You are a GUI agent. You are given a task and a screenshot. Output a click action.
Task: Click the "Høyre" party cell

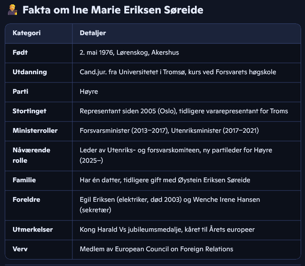click(89, 92)
